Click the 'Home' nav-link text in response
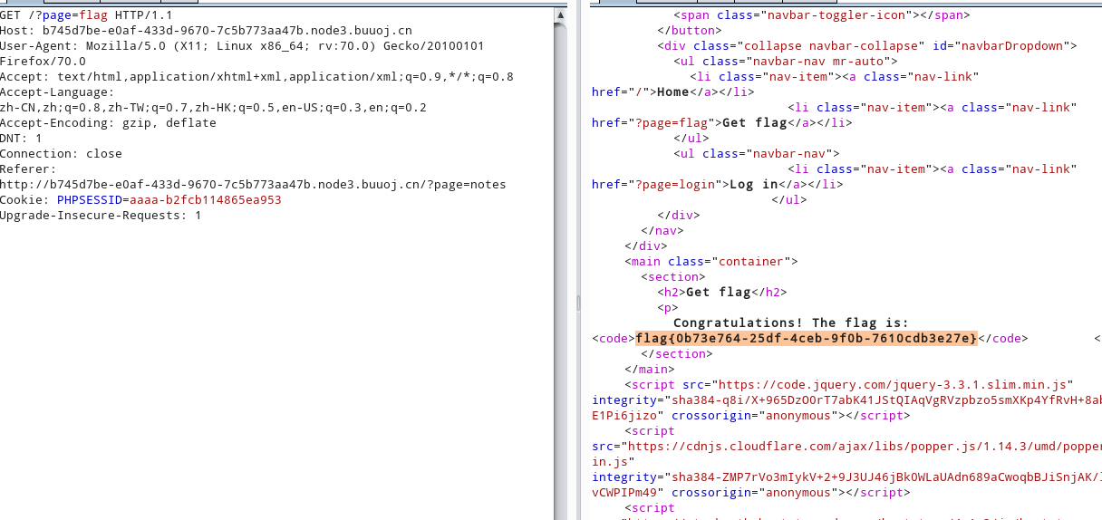 (x=672, y=92)
